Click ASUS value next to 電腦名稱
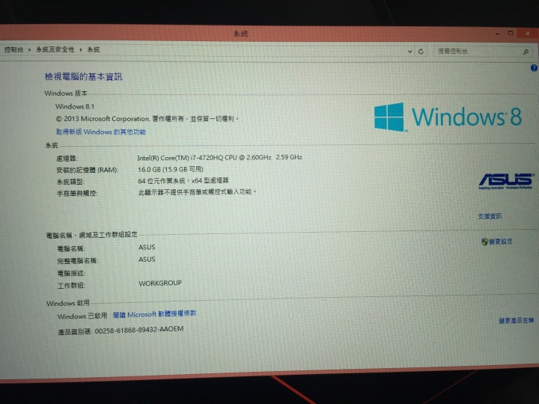Screen dimensions: 539x404 (147, 248)
